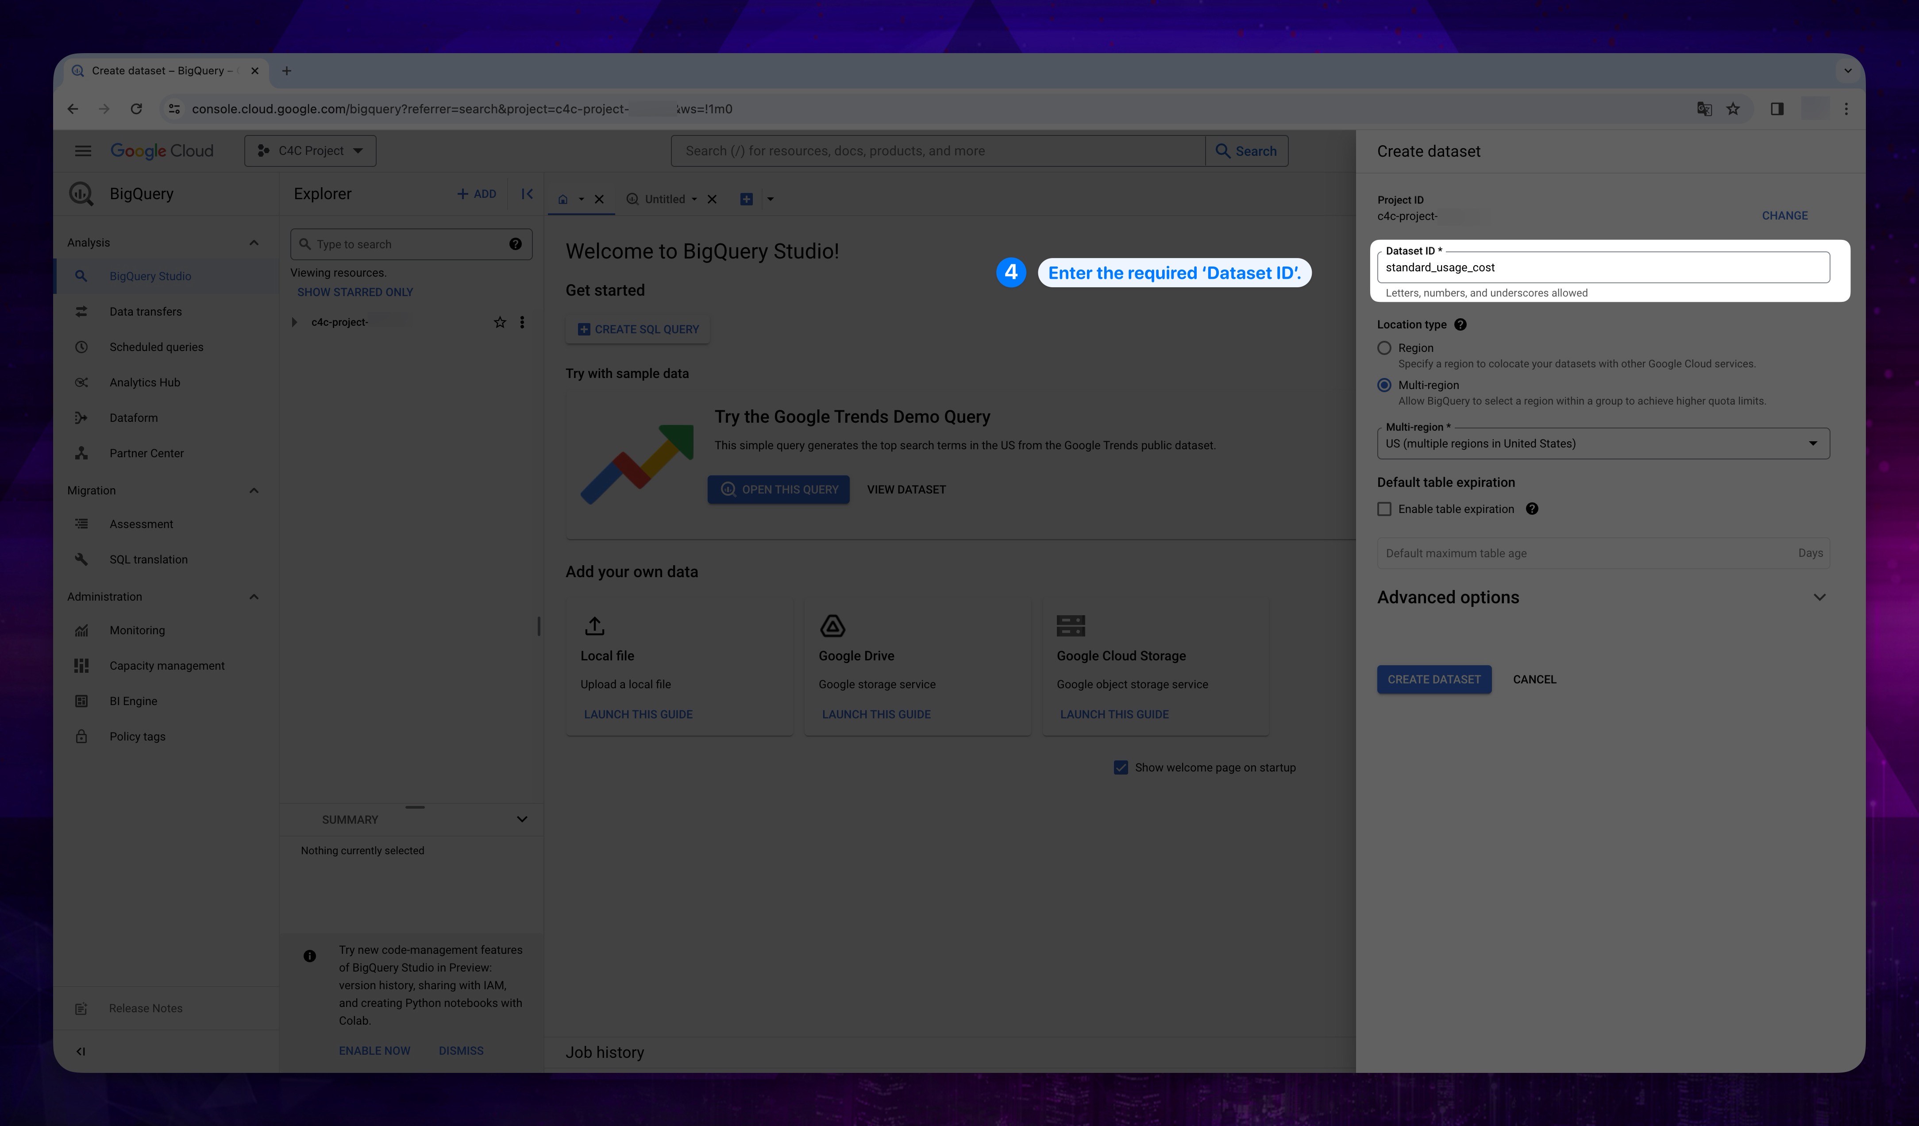Open the dropdown next to new tab button
Screen dimensions: 1919x1126
pyautogui.click(x=770, y=200)
